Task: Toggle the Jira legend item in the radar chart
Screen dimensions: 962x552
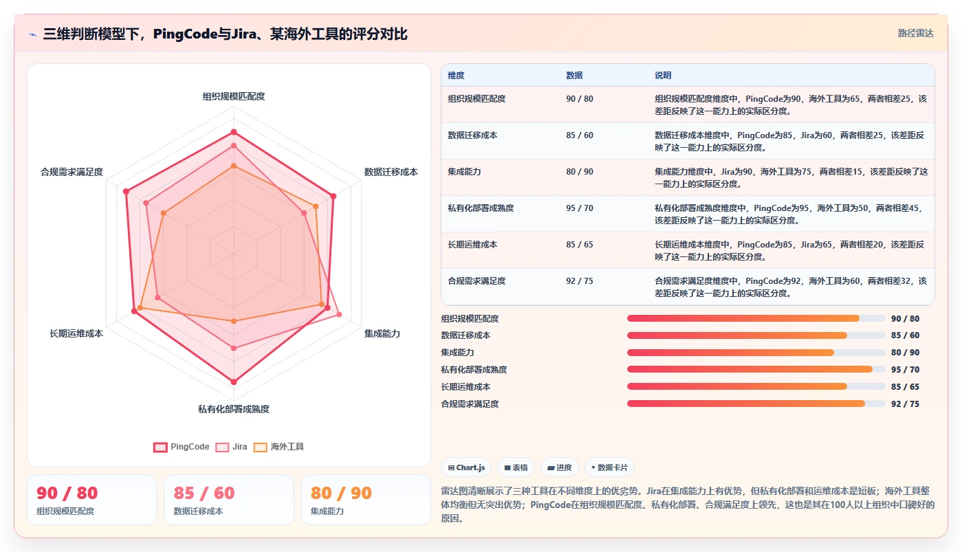Action: tap(232, 447)
